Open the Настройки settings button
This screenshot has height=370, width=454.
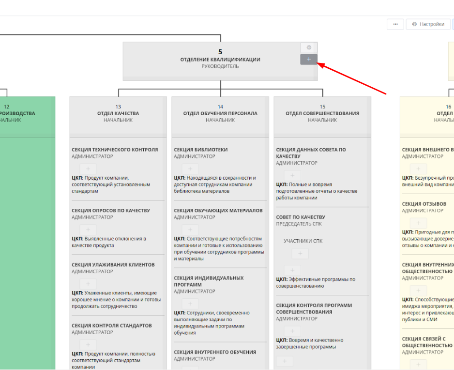pos(427,24)
